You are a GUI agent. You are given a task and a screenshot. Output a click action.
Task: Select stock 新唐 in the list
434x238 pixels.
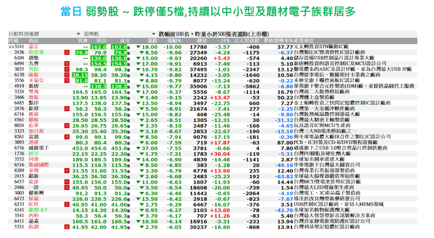(34, 86)
